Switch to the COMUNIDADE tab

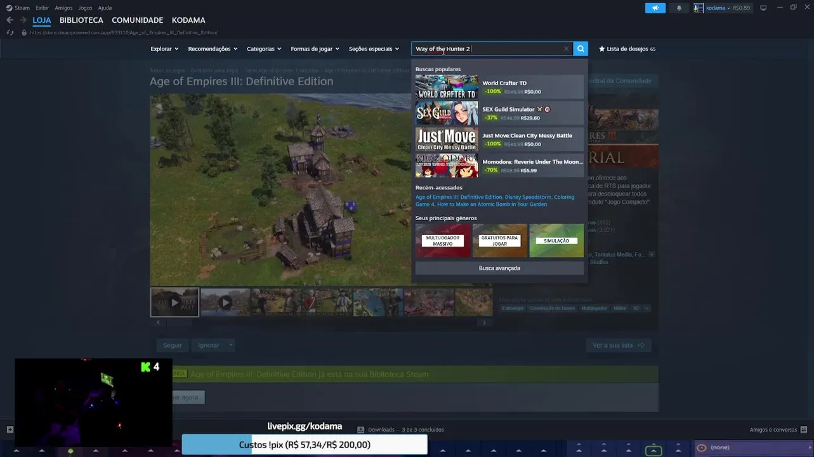(x=137, y=20)
